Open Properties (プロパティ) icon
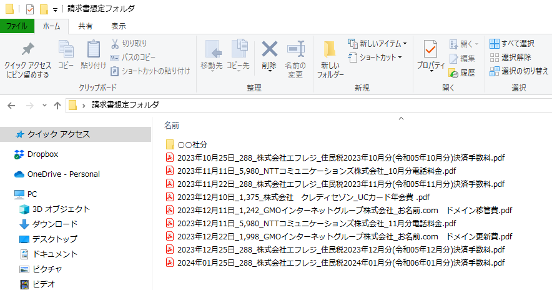552x290 pixels. (x=430, y=49)
